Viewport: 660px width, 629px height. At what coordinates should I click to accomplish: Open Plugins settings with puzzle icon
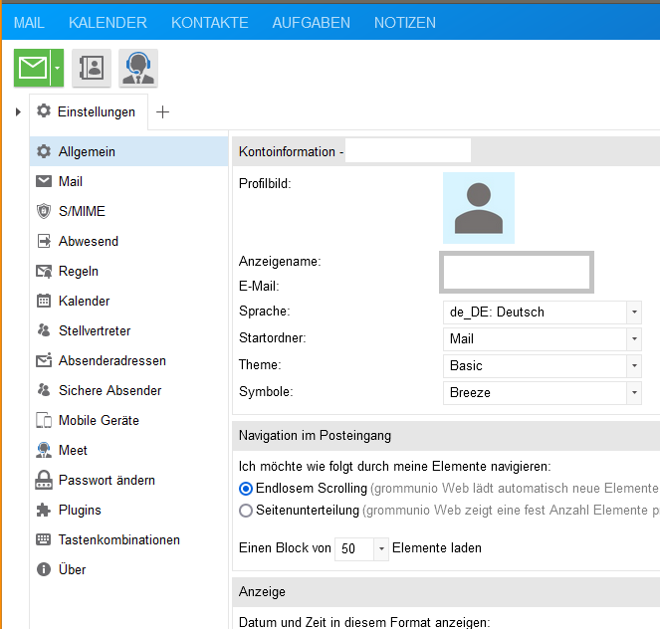pos(79,510)
